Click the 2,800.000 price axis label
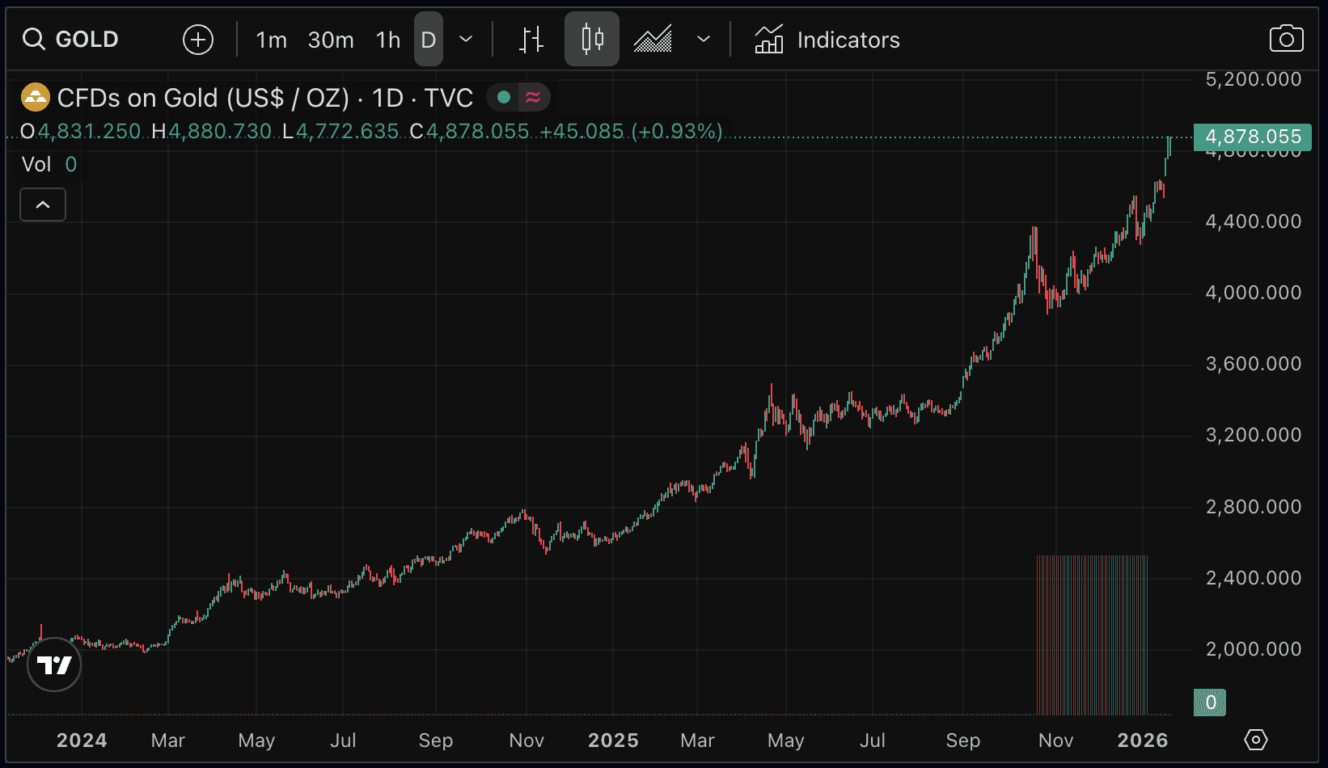This screenshot has width=1328, height=768. click(1254, 507)
